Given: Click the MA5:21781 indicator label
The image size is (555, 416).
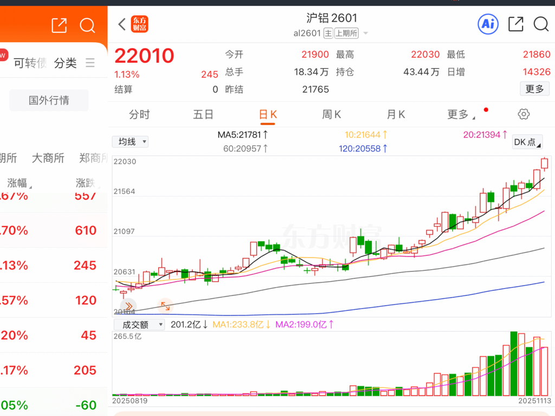Looking at the screenshot, I should 243,135.
